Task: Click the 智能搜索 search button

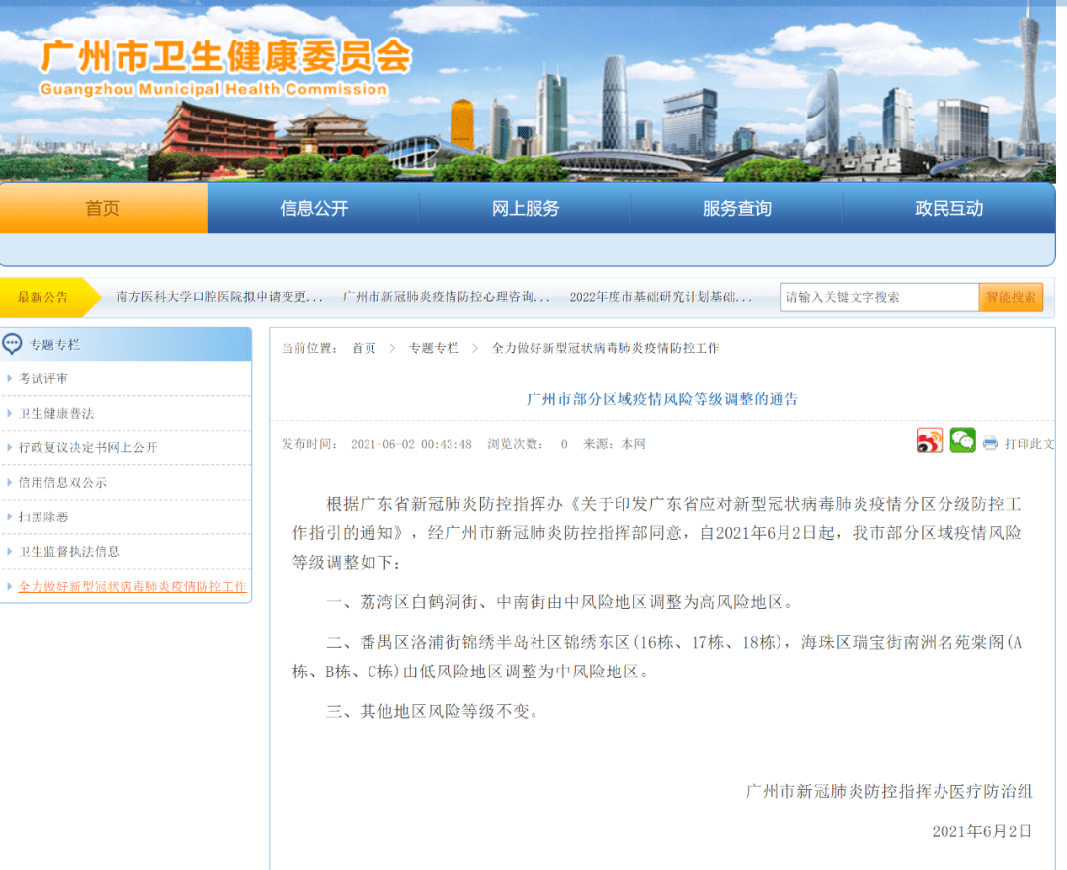Action: tap(1011, 296)
